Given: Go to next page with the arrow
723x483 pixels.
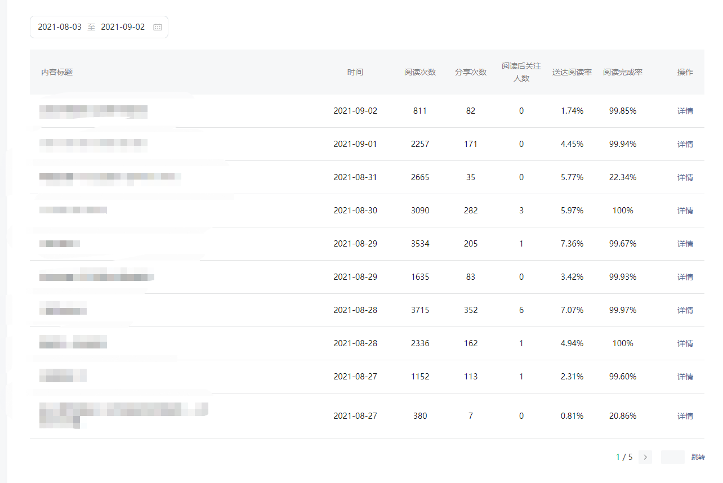Looking at the screenshot, I should [x=645, y=457].
